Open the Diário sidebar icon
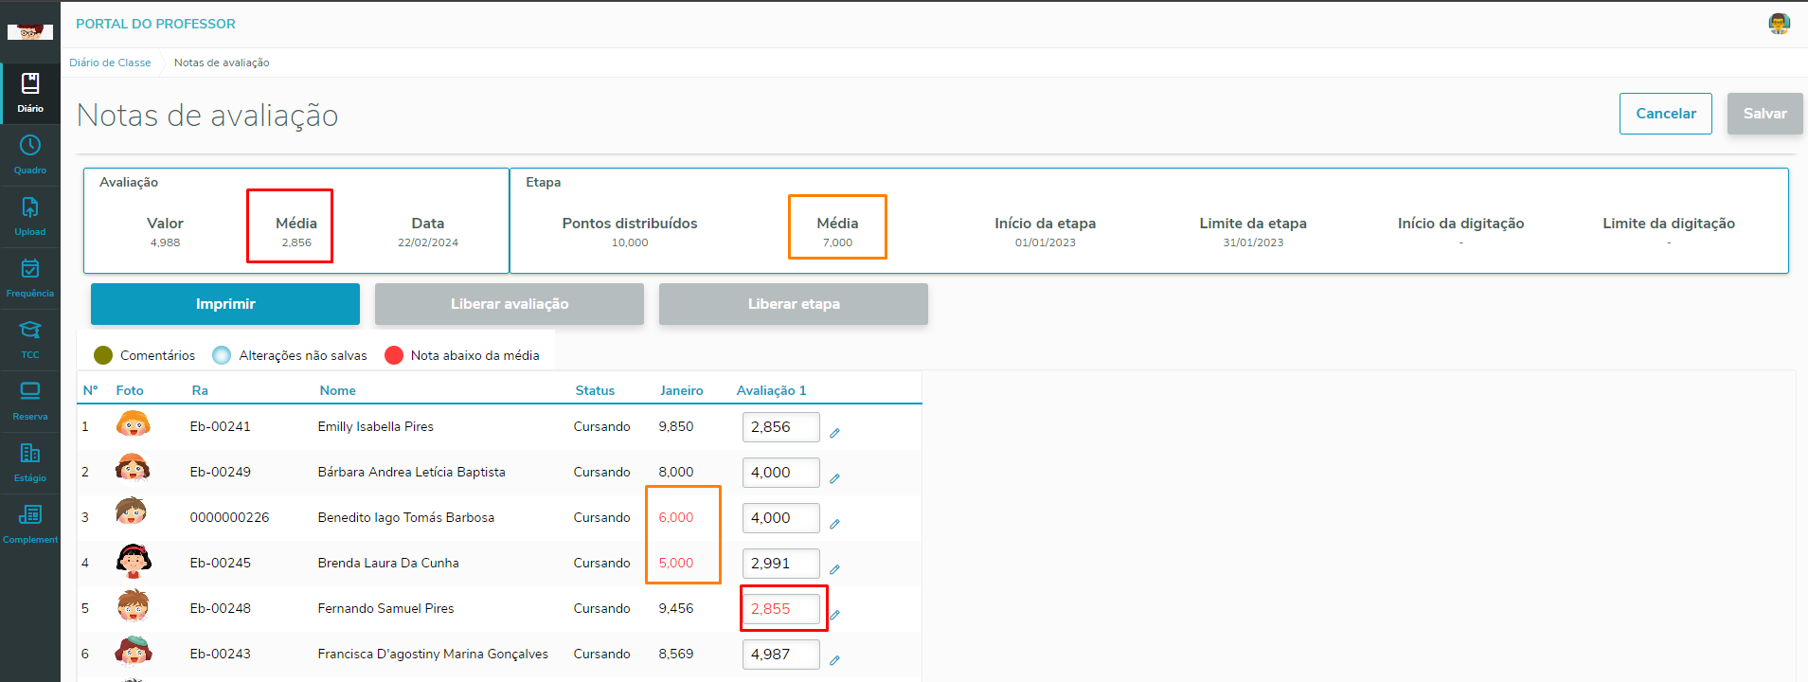The height and width of the screenshot is (682, 1808). click(30, 84)
